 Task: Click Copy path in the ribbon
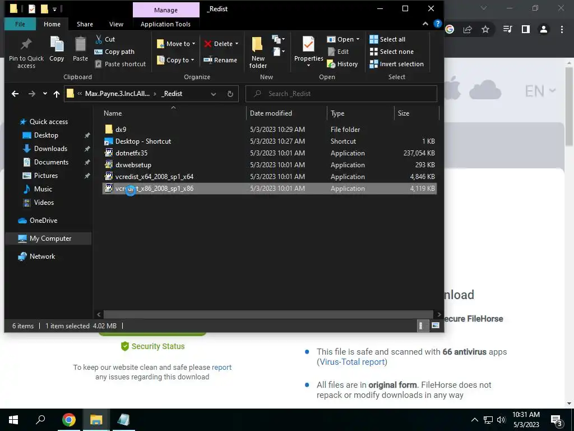(x=114, y=52)
